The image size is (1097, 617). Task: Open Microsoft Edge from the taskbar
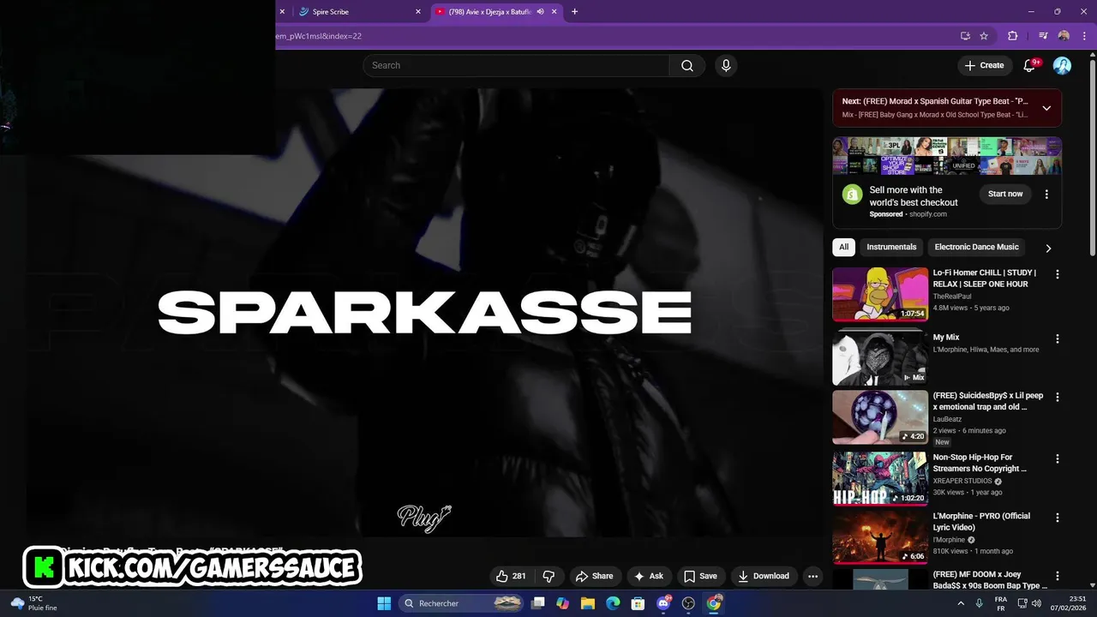[x=613, y=603]
